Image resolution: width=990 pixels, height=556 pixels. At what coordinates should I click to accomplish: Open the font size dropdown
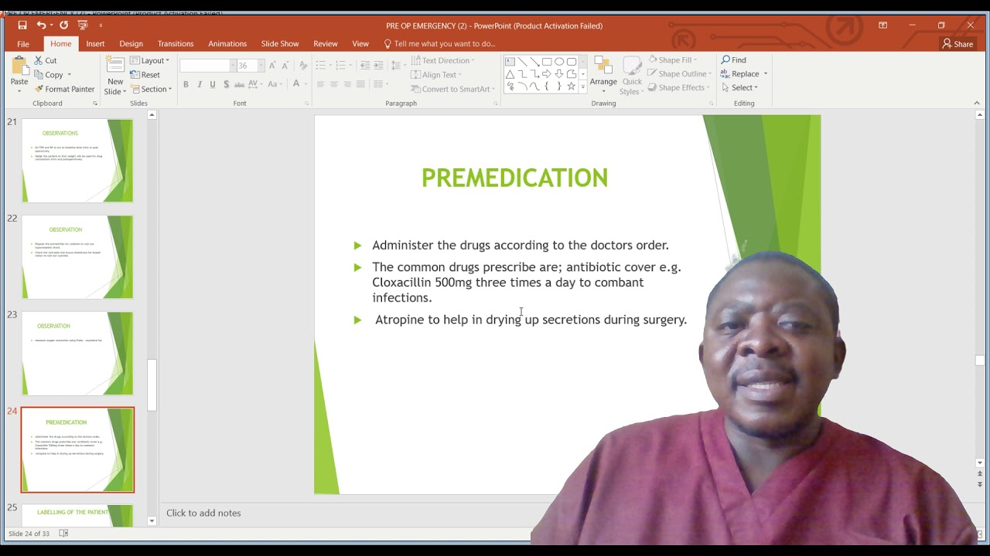point(261,66)
